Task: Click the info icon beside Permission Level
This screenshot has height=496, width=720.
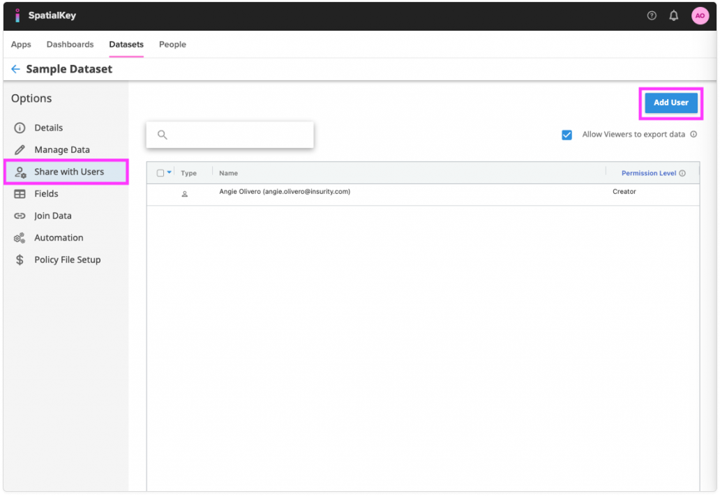Action: point(682,174)
